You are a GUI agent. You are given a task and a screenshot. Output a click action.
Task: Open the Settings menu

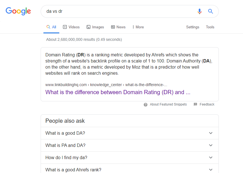[x=193, y=27]
